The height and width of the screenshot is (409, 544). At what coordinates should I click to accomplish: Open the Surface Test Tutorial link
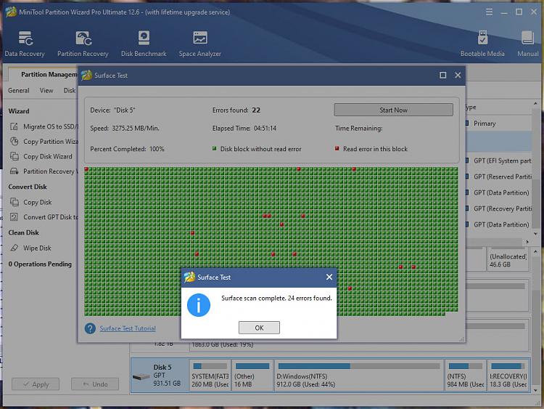(x=128, y=328)
